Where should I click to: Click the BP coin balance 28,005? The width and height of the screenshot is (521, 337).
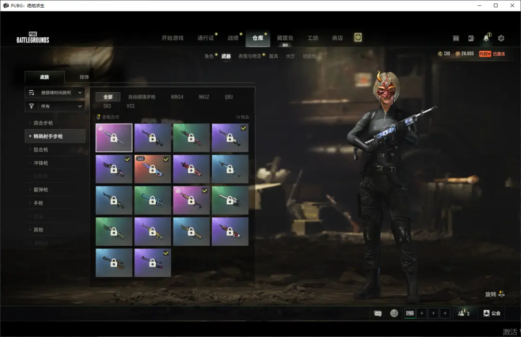465,54
